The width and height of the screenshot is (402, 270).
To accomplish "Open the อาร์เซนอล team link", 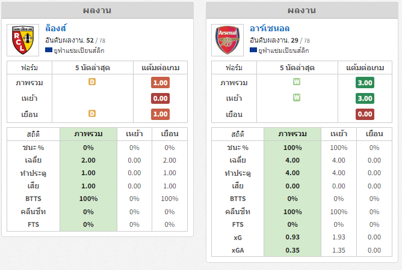I will coord(270,28).
